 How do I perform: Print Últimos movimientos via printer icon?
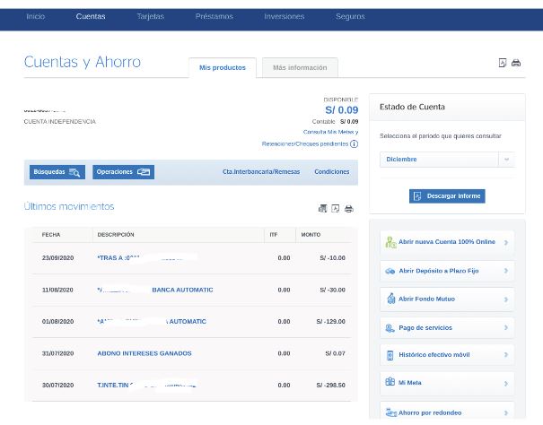coord(349,209)
